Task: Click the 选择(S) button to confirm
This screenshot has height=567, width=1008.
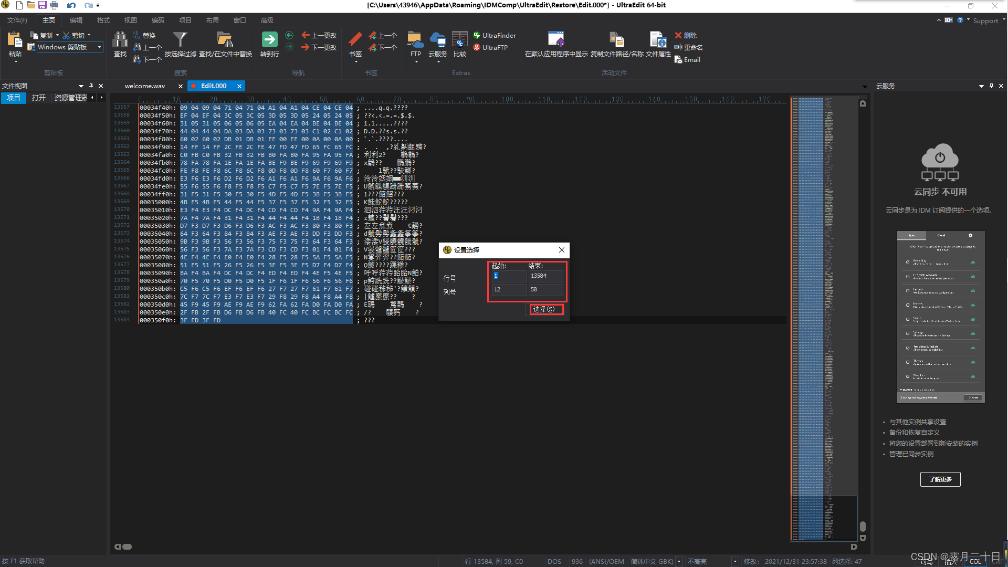Action: pyautogui.click(x=545, y=309)
